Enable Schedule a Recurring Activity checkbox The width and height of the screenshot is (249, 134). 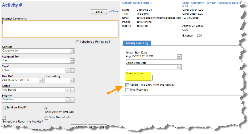[x=4, y=118]
